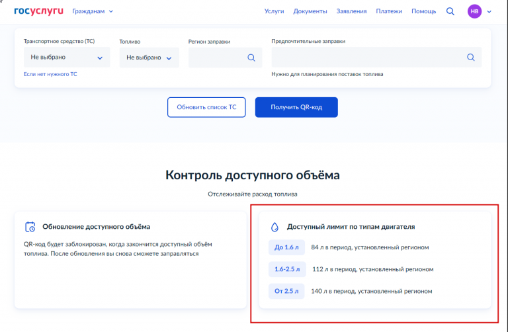Click the 112 л в период text
Screen dimensions: 508x332
(373, 269)
